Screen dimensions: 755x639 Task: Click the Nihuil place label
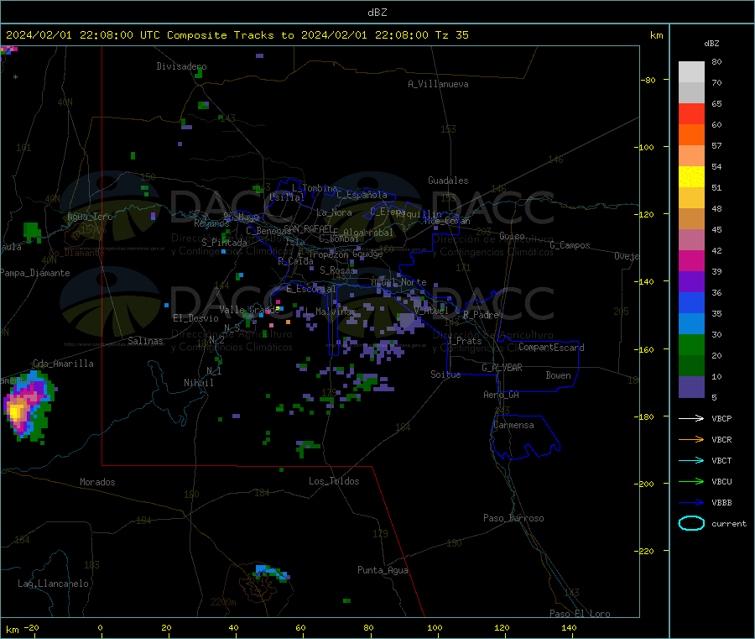[x=199, y=383]
